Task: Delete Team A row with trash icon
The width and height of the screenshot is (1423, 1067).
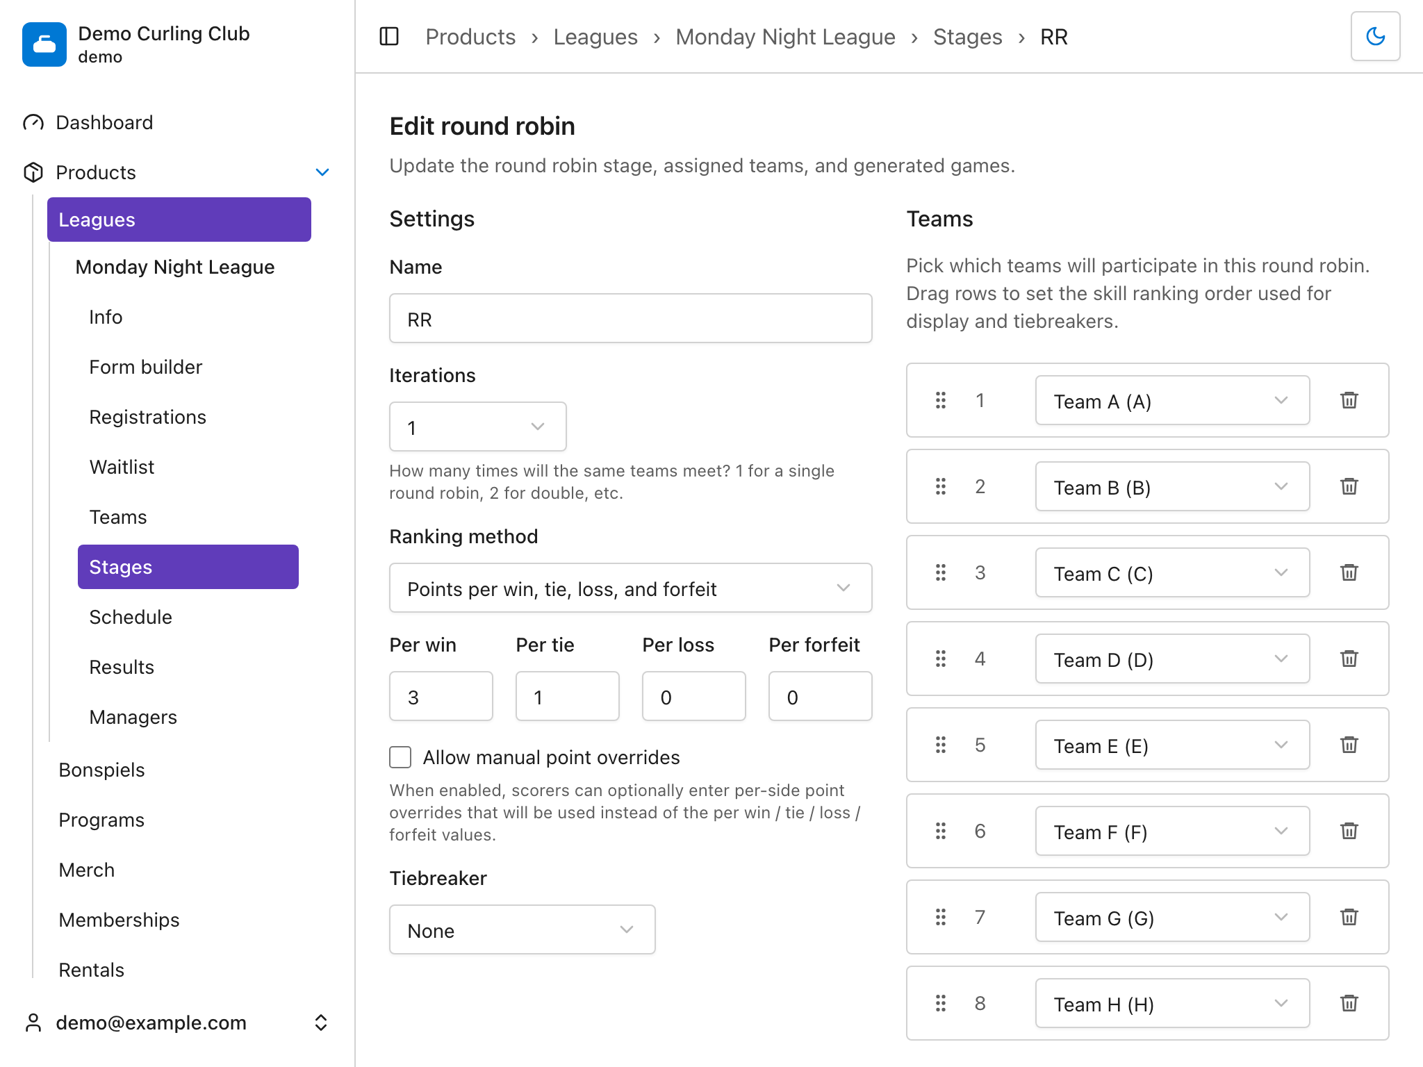Action: point(1349,400)
